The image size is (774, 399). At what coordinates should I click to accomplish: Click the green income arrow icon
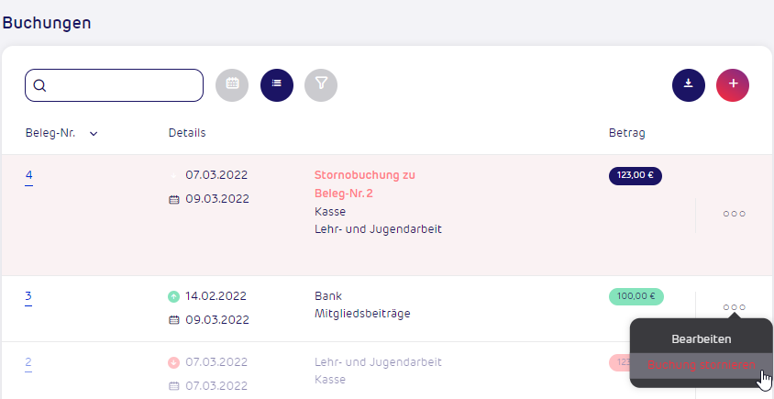click(x=173, y=296)
